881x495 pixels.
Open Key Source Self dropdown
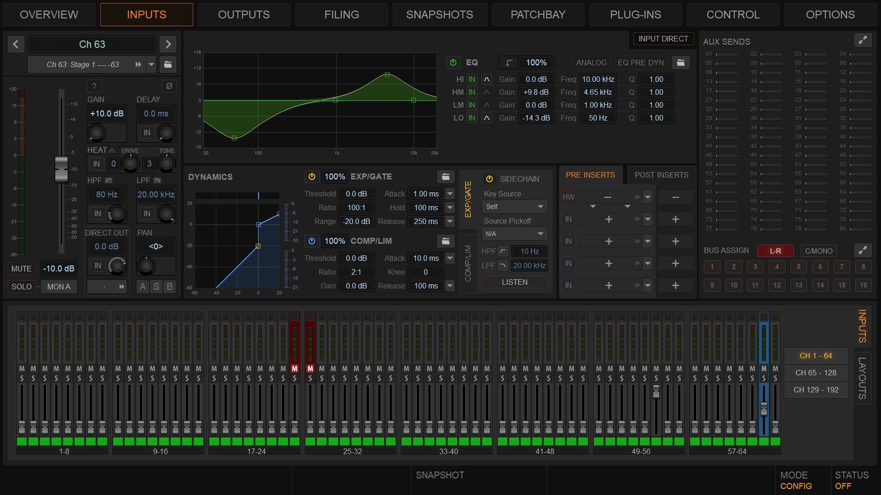click(x=515, y=207)
